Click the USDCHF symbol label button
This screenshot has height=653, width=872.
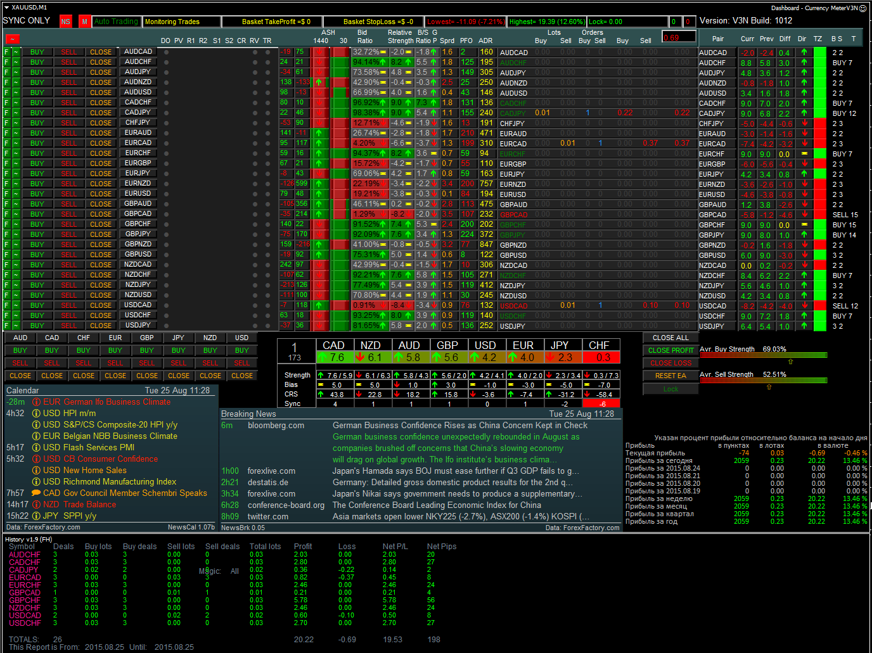point(138,315)
